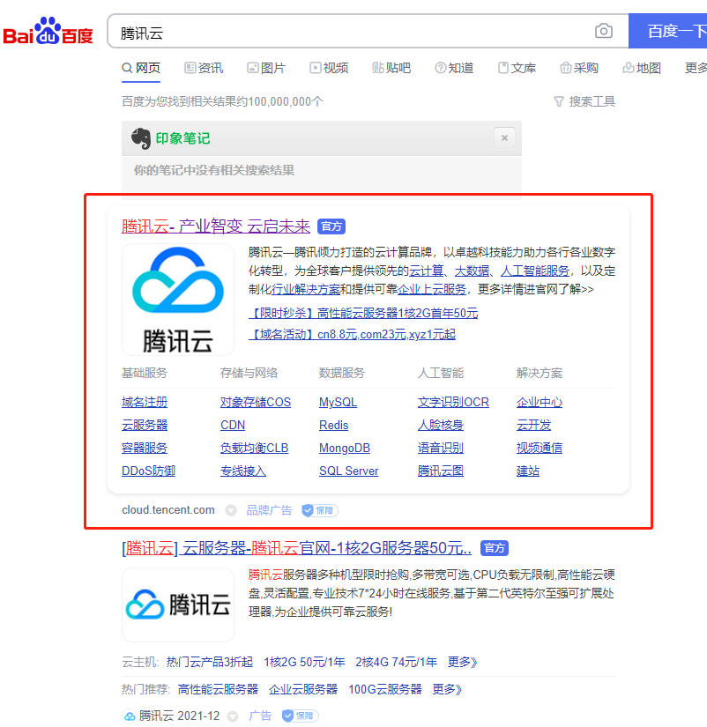Click the Baidu logo

48,31
